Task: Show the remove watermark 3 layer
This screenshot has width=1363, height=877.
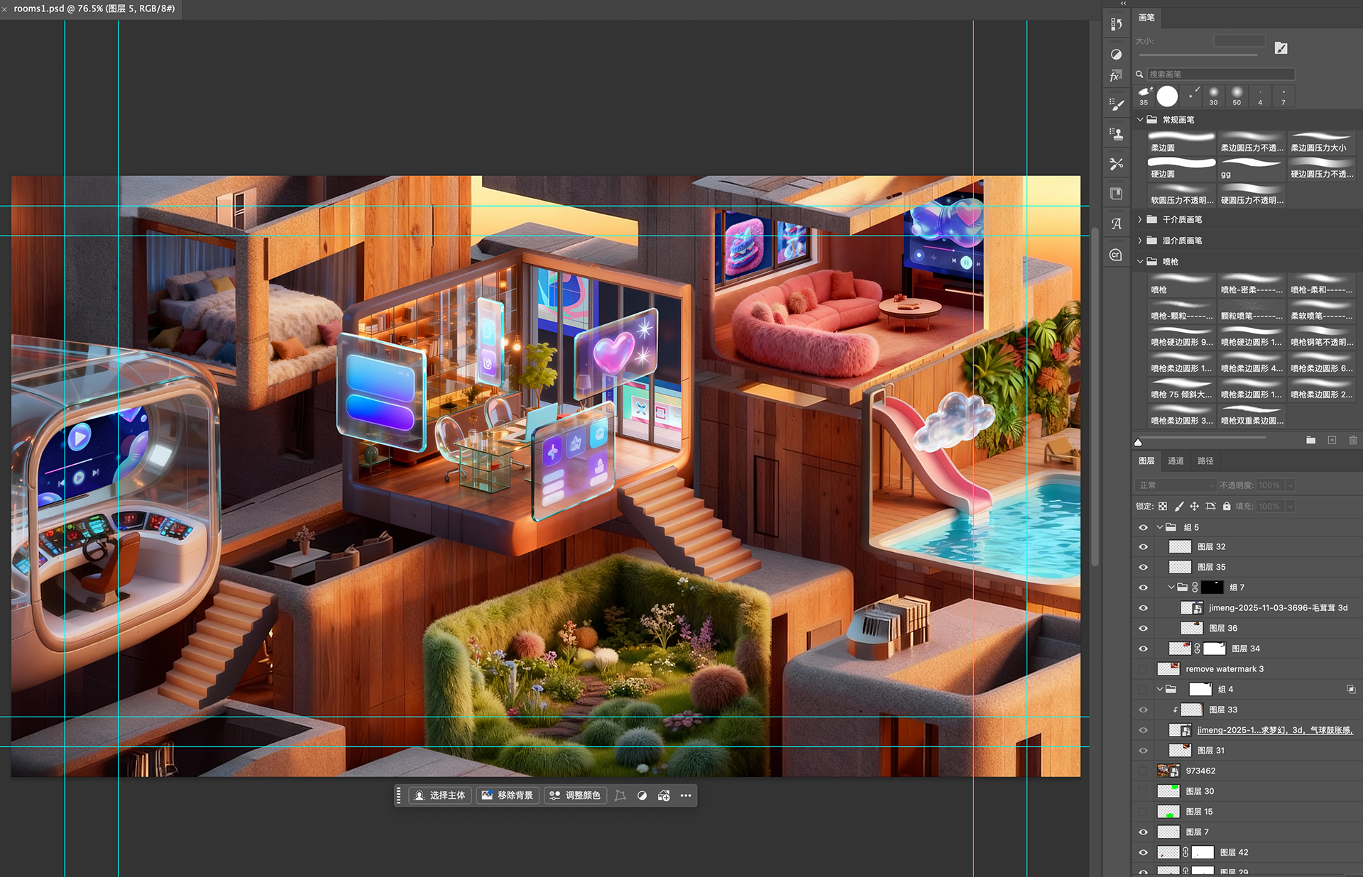Action: point(1143,669)
